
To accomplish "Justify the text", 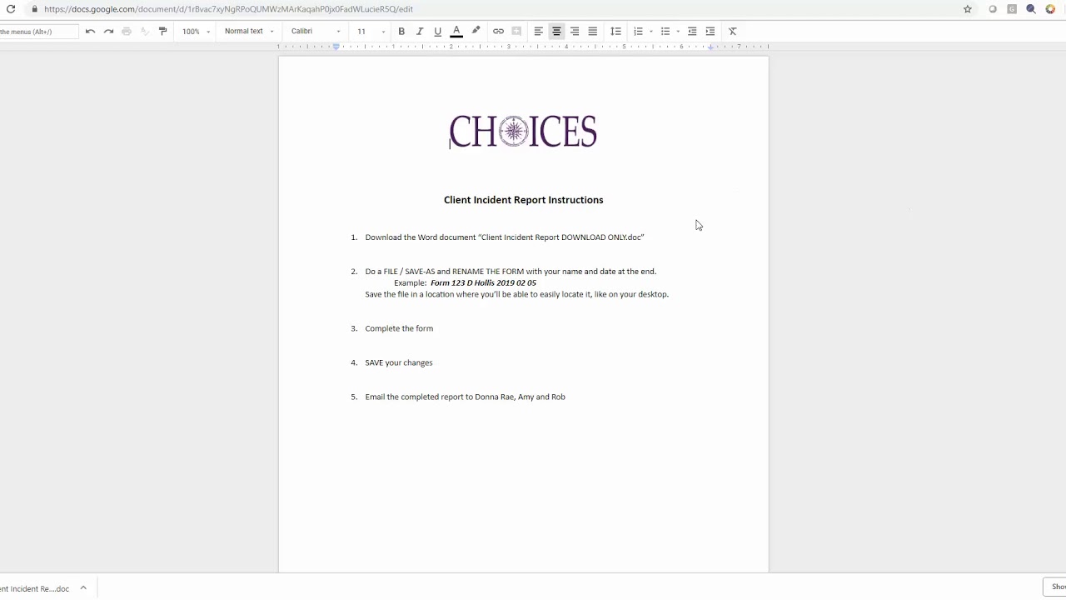I will [x=593, y=31].
